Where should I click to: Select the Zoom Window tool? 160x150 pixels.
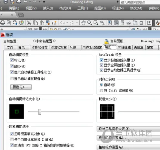pyautogui.click(x=96, y=23)
